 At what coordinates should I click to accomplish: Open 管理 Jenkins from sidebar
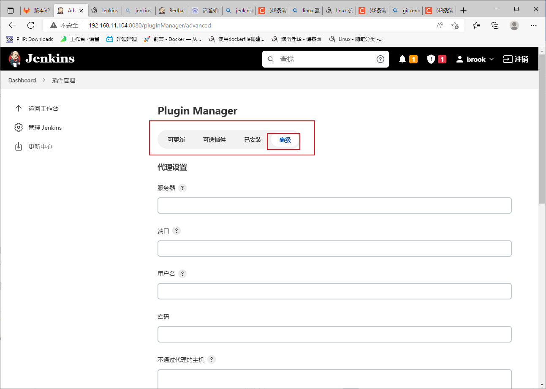tap(45, 128)
